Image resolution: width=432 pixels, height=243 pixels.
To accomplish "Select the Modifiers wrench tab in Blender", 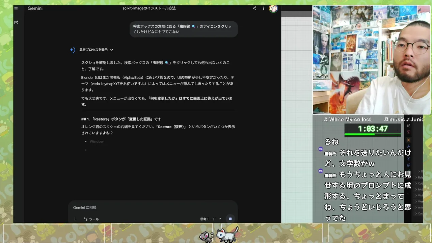I will click(408, 146).
